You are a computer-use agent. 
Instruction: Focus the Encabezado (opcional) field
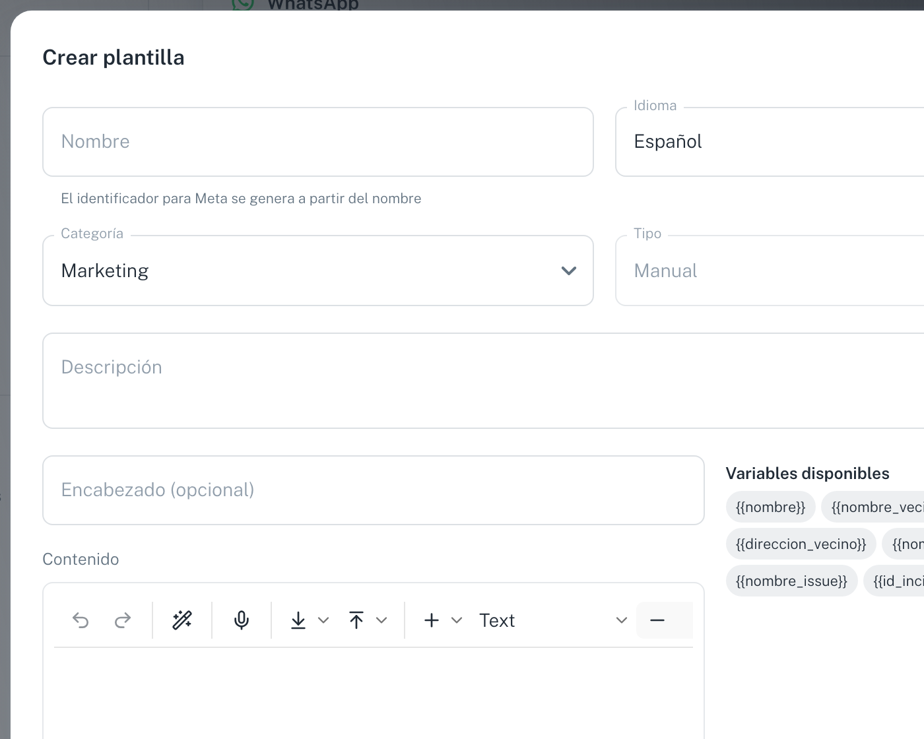pyautogui.click(x=374, y=490)
